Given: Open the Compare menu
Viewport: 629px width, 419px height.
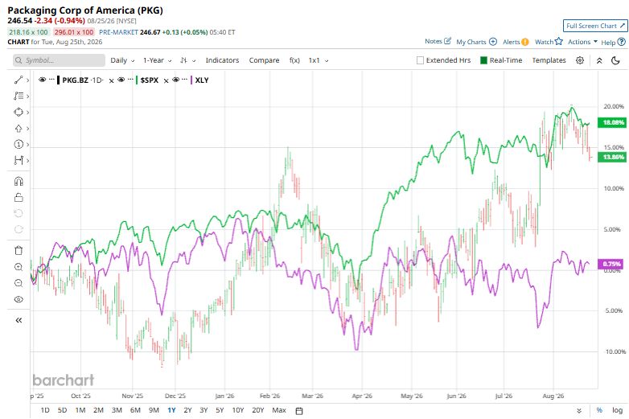Looking at the screenshot, I should point(264,60).
